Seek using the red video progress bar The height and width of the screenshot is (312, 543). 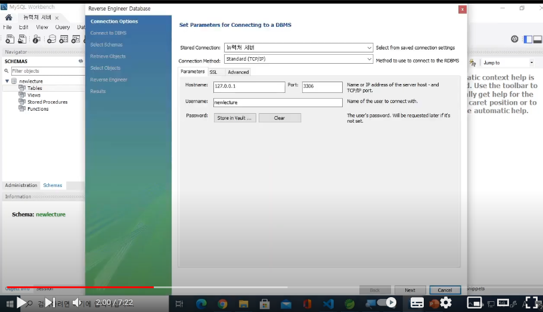click(80, 287)
